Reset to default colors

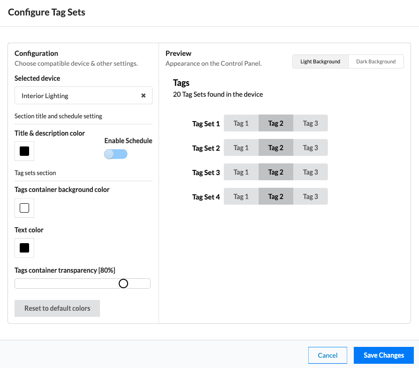[x=57, y=308]
